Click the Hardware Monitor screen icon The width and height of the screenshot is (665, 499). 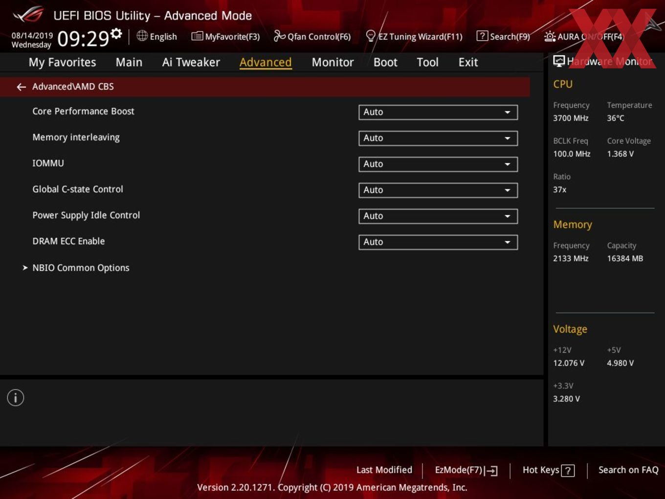coord(559,61)
